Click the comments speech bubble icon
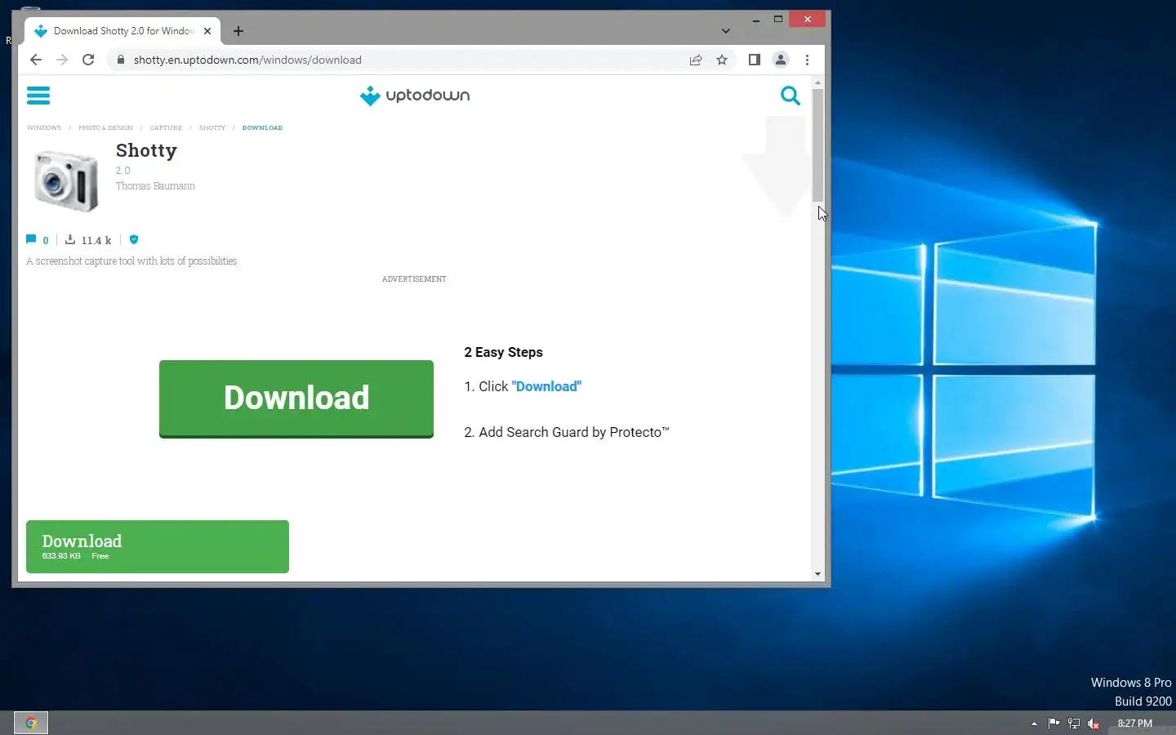 (31, 239)
